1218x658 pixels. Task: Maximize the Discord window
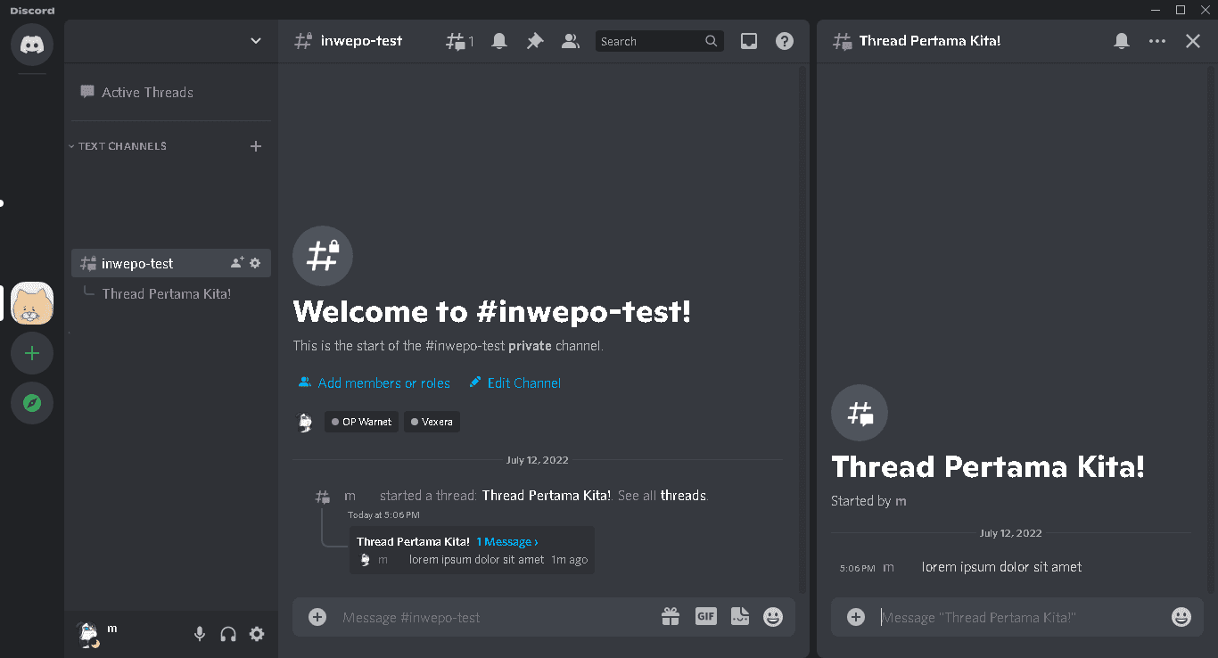(x=1181, y=10)
